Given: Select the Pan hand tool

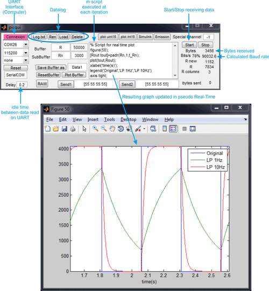Looking at the screenshot, I should pos(112,129).
